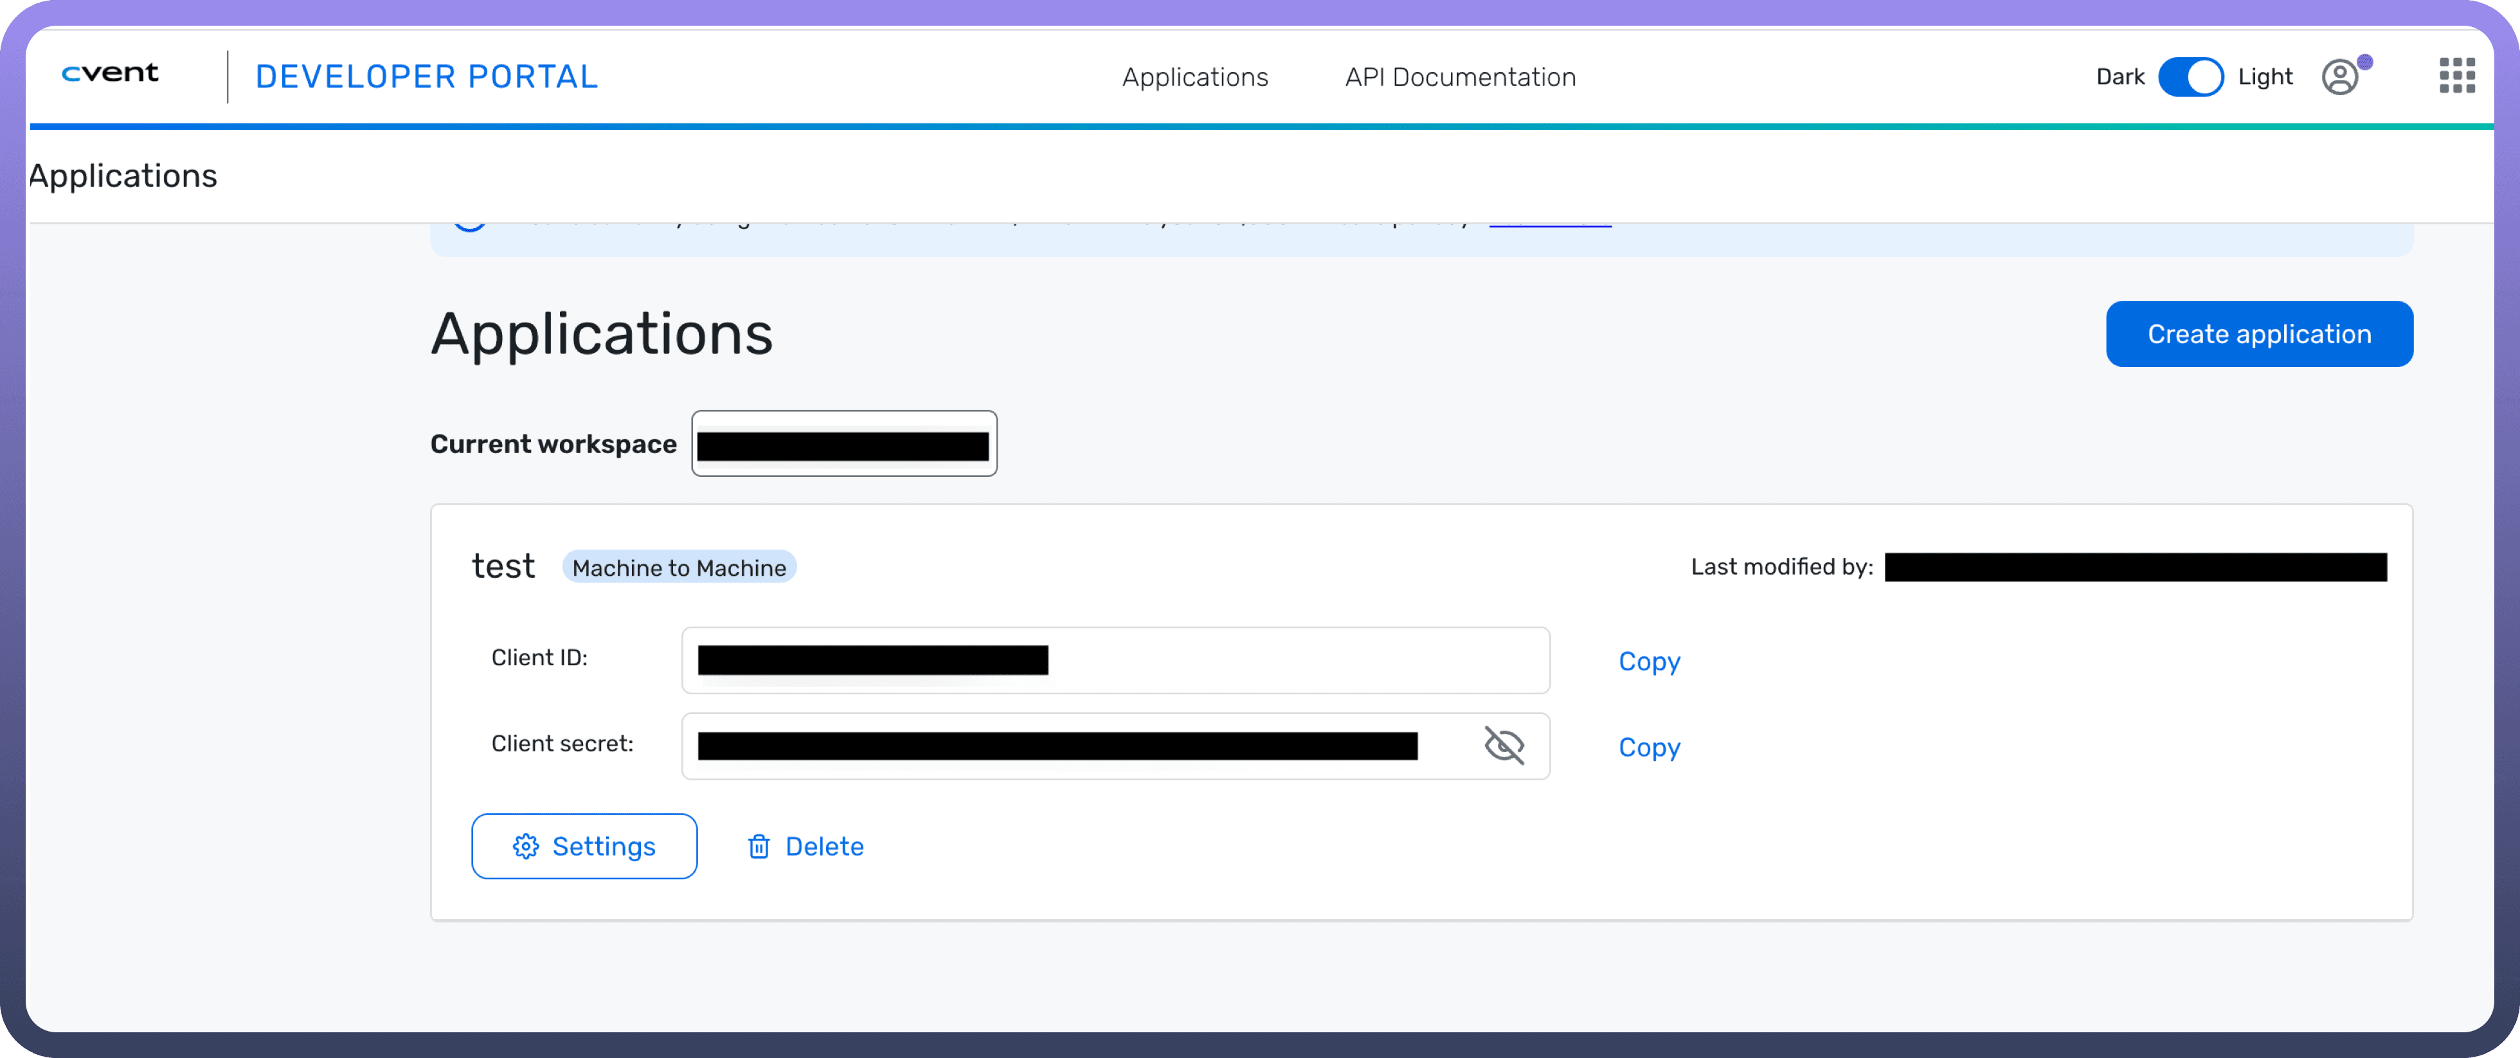The image size is (2520, 1058).
Task: Select the Dark theme label
Action: (x=2120, y=76)
